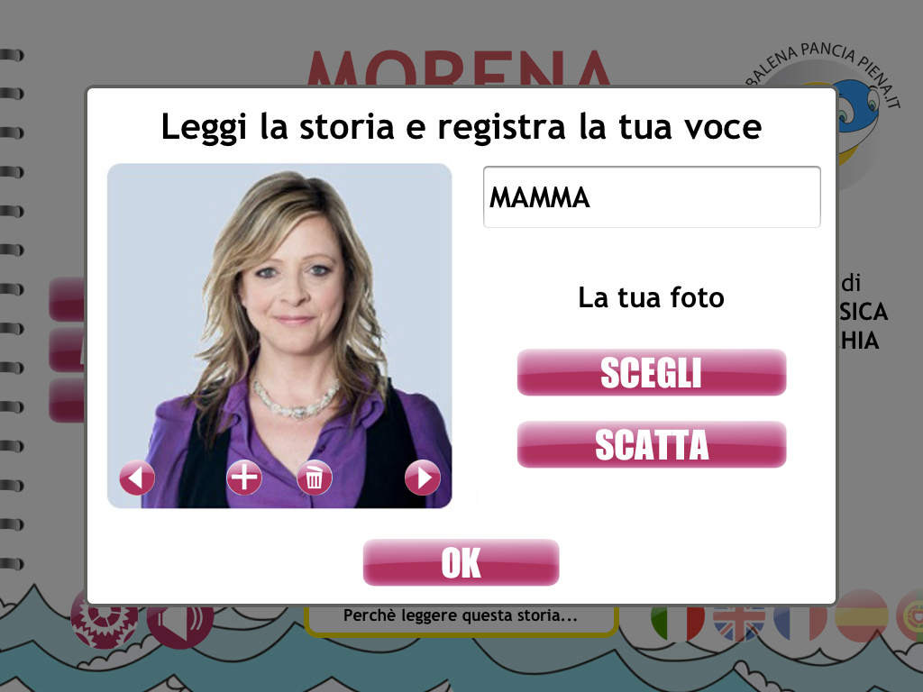Select the Portuguese flag language
The image size is (923, 692).
910,616
